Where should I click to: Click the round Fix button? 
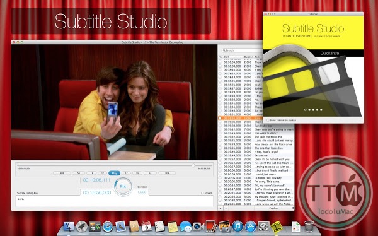tap(123, 187)
